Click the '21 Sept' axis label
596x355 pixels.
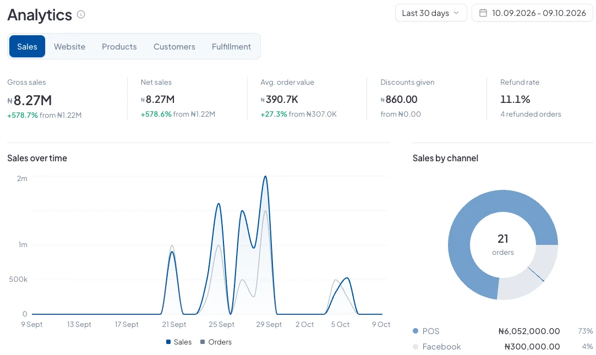174,325
